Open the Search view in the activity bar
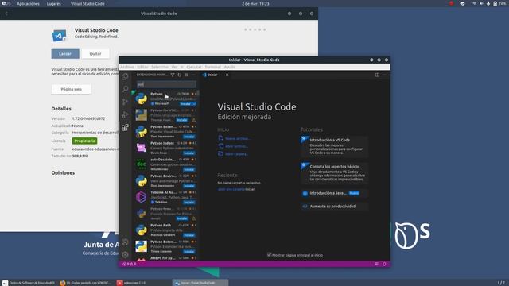The image size is (509, 286). 125,89
